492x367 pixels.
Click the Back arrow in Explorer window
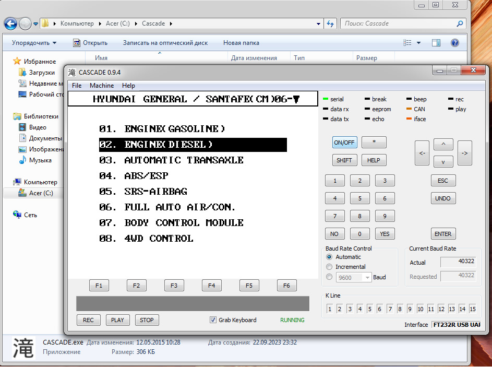(x=10, y=23)
